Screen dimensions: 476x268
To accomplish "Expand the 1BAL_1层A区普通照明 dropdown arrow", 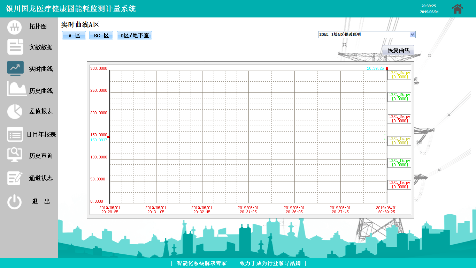I will [x=412, y=35].
